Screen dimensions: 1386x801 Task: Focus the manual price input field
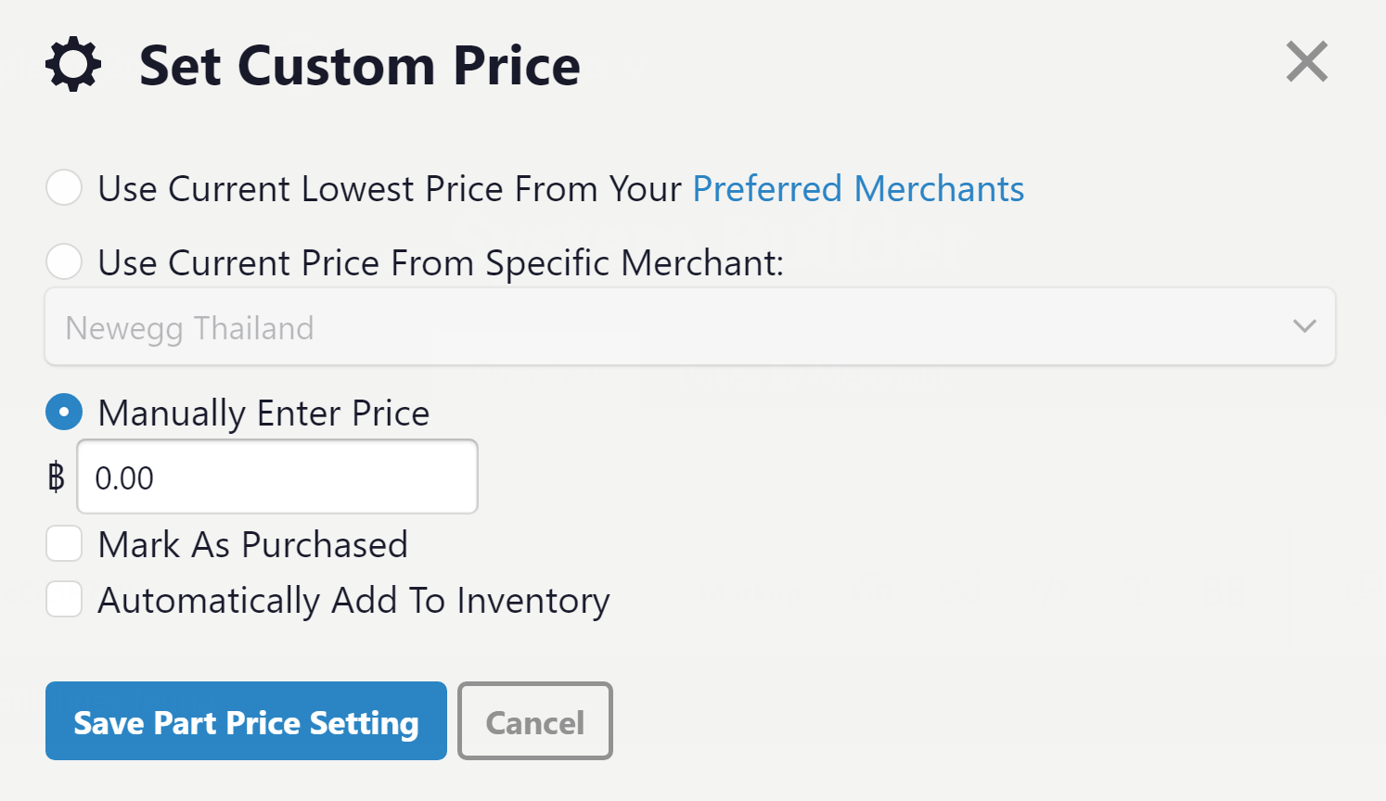277,477
